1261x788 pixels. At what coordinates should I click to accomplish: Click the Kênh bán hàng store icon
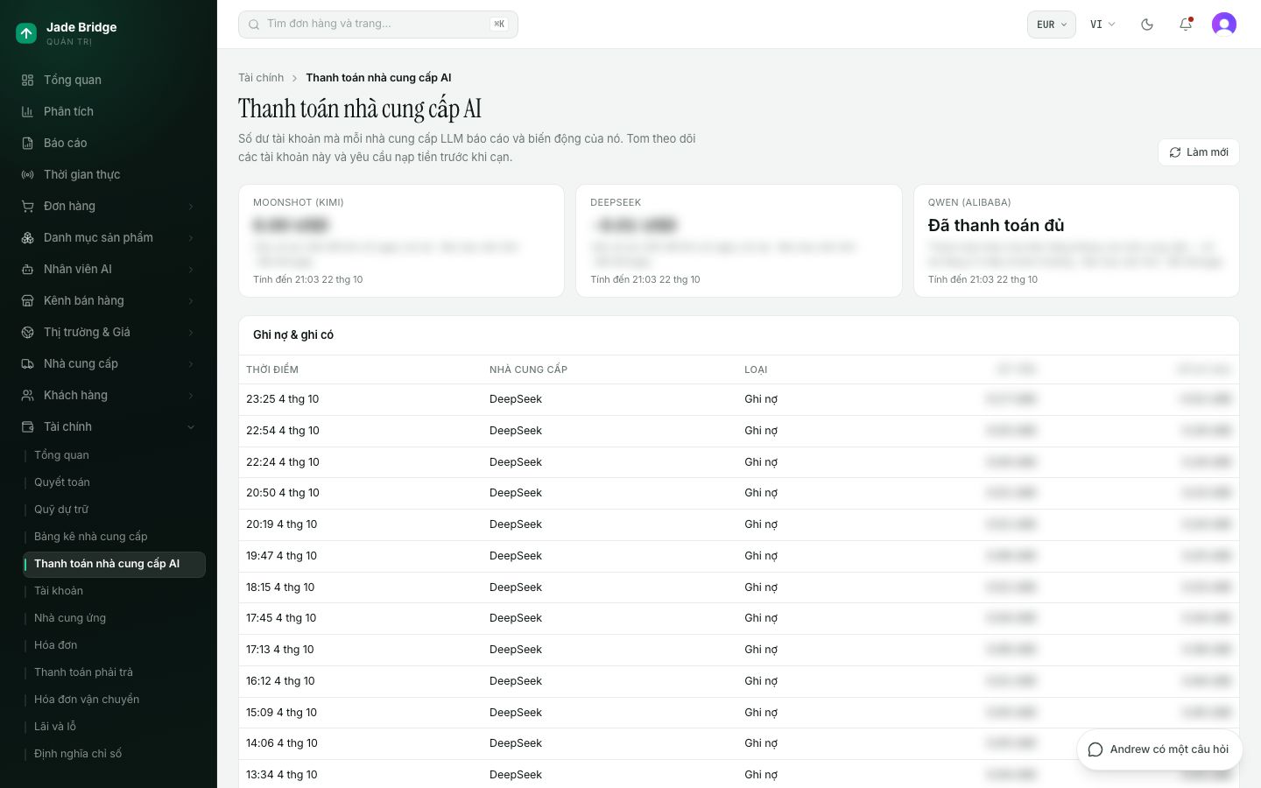tap(27, 300)
